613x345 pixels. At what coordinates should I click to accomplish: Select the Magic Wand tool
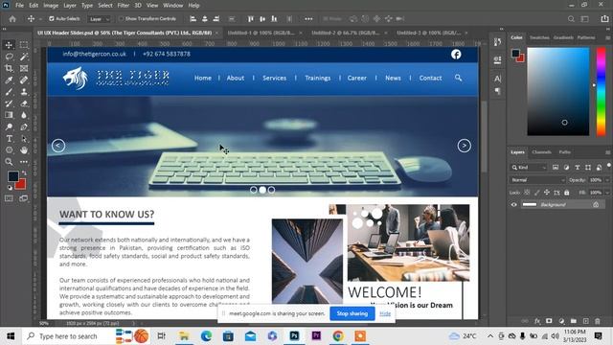click(24, 57)
